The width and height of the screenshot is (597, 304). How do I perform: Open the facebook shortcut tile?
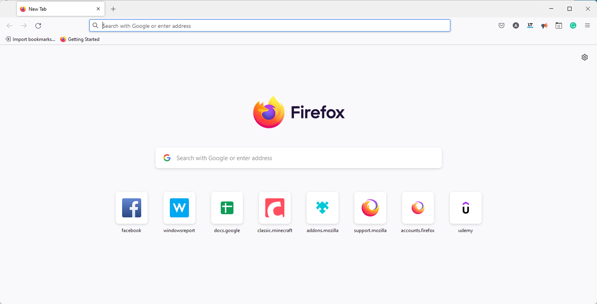pos(132,208)
